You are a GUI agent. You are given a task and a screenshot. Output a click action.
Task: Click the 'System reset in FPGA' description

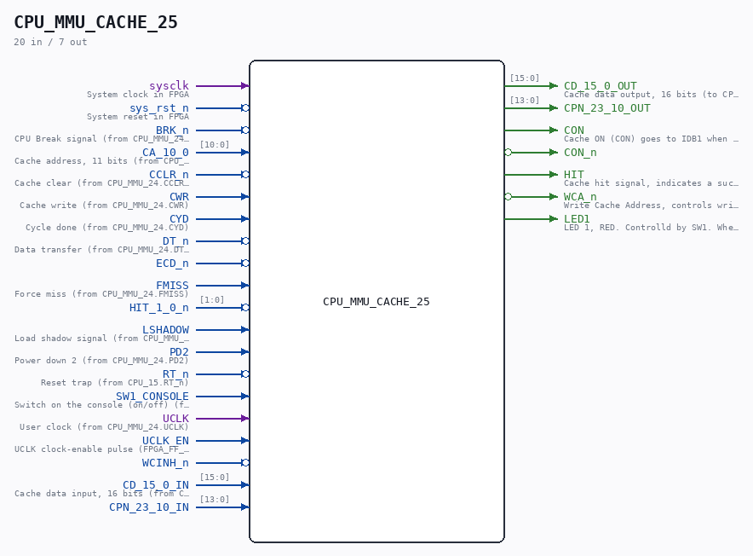click(x=138, y=116)
